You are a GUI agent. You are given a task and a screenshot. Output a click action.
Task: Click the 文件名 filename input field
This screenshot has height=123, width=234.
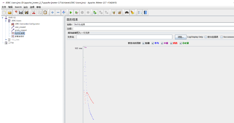click(x=124, y=37)
